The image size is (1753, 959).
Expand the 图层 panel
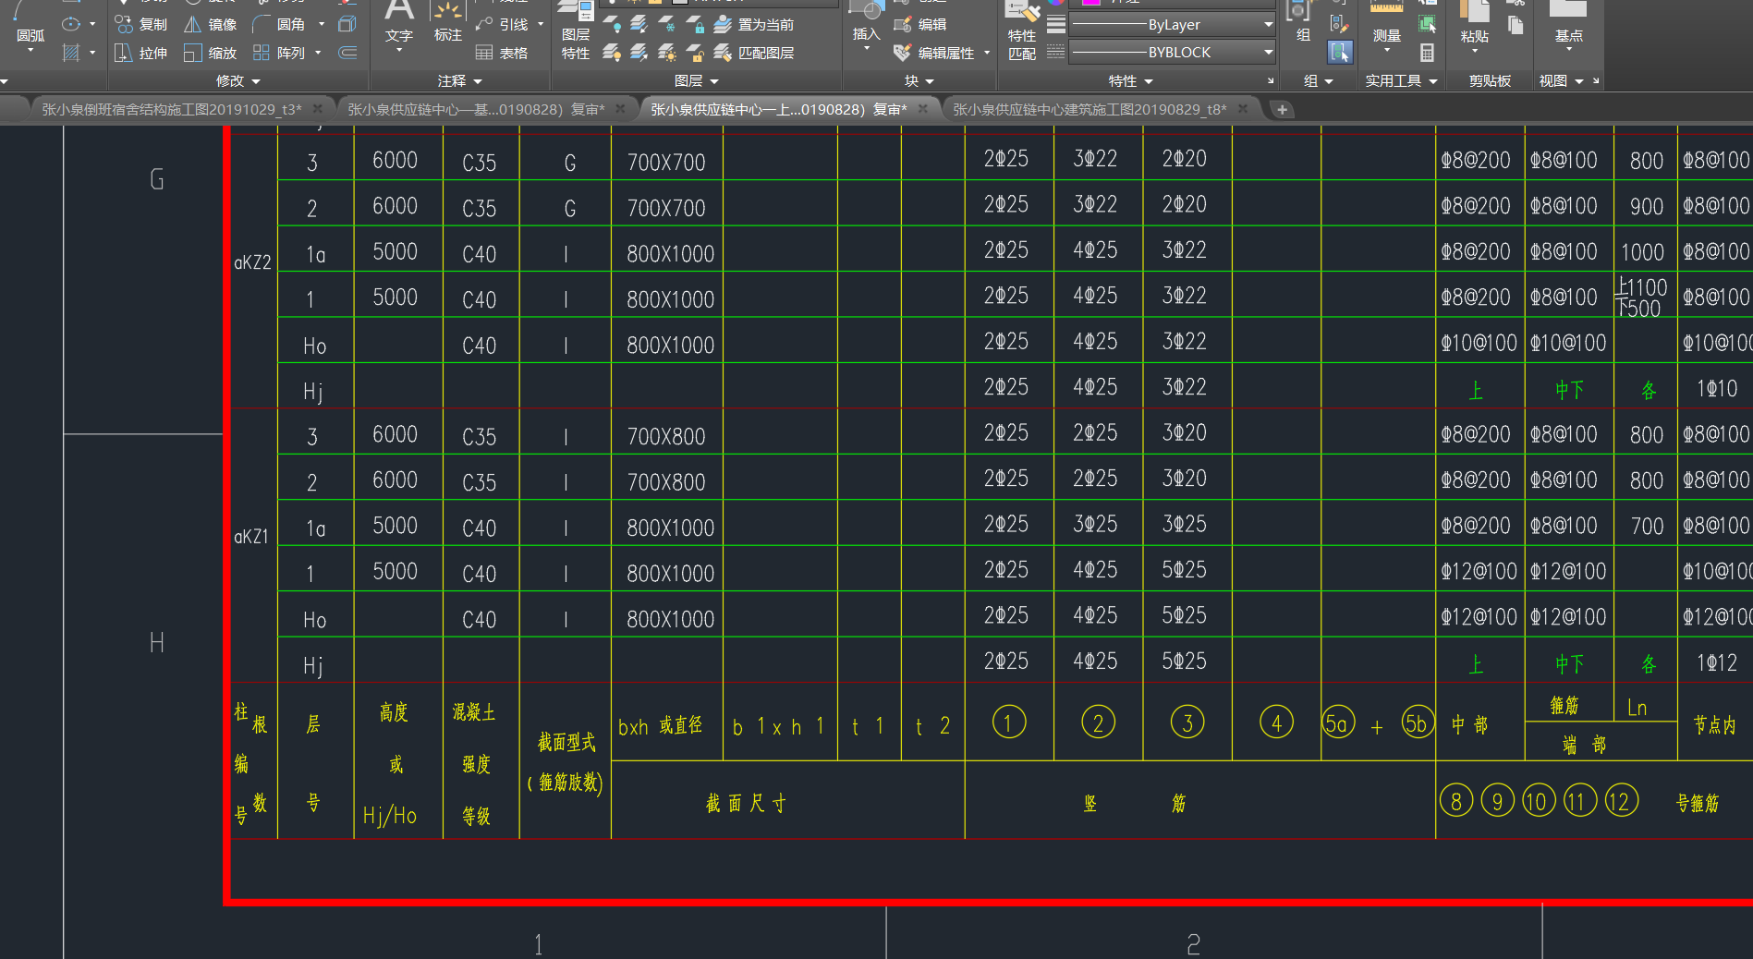[697, 81]
